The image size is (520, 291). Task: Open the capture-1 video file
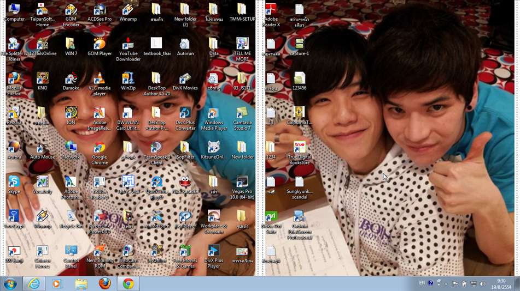299,47
